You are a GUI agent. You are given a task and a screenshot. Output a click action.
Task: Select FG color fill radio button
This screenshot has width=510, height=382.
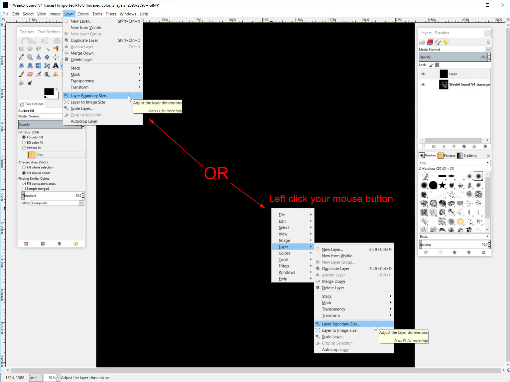pos(24,137)
